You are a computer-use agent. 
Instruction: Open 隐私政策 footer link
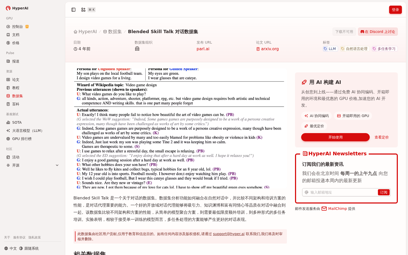coord(35,237)
